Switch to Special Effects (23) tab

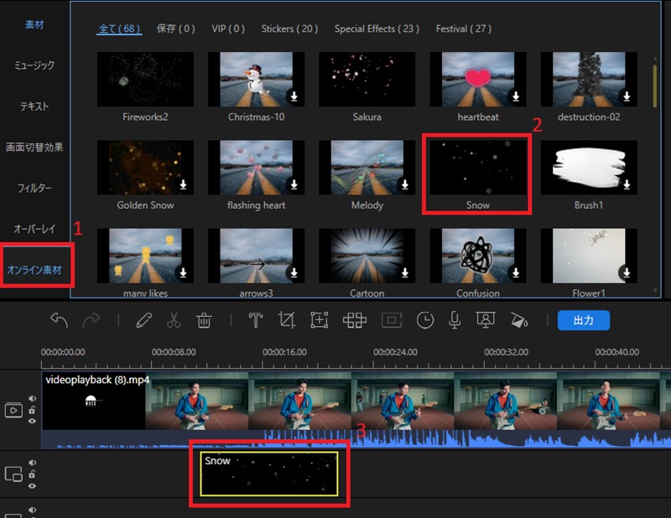click(x=377, y=28)
